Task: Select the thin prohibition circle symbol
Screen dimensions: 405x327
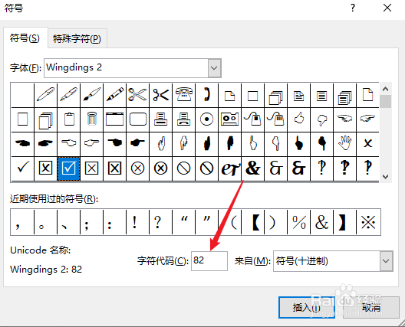Action: click(183, 168)
